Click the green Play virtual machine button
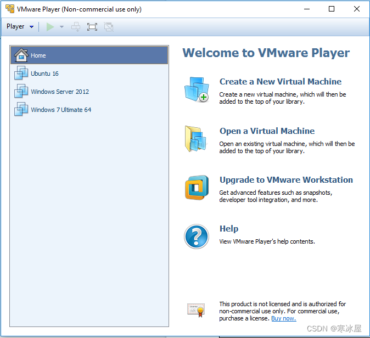 pyautogui.click(x=50, y=27)
